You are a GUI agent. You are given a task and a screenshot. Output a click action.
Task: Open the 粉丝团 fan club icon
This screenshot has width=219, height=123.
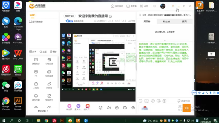[x=69, y=107]
